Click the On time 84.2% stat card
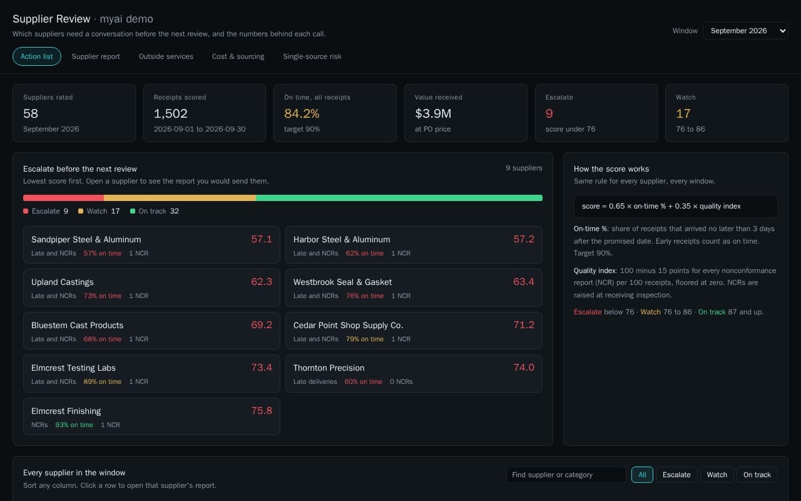 pyautogui.click(x=335, y=113)
